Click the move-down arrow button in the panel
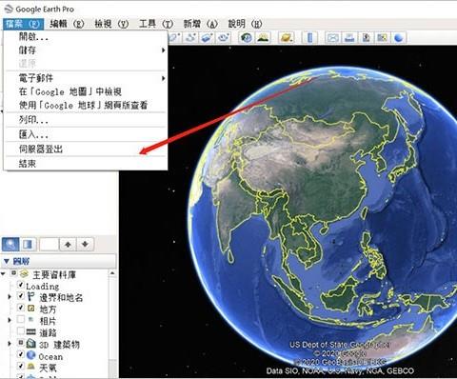The width and height of the screenshot is (457, 379). point(85,245)
